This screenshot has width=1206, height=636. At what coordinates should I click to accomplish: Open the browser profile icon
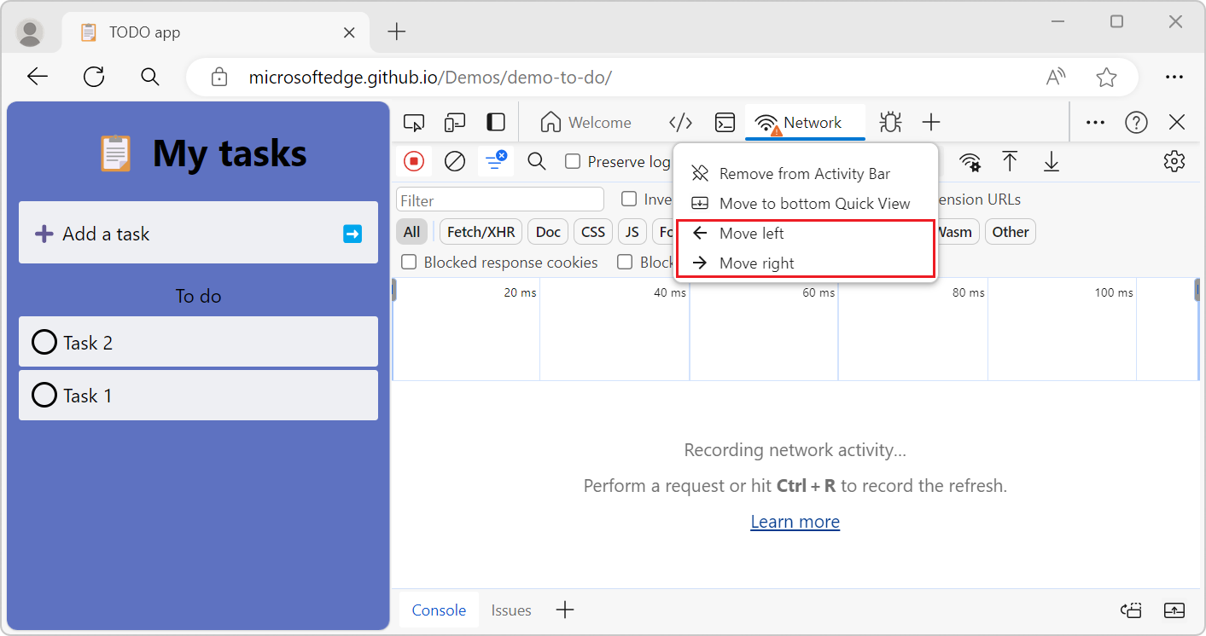(30, 32)
